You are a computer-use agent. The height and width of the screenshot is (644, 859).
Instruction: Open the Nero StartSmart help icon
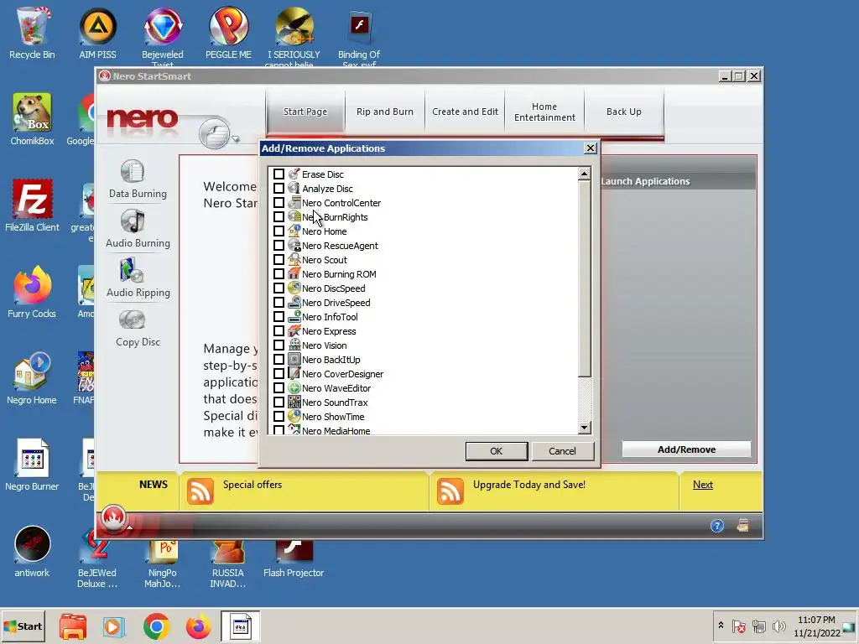tap(717, 527)
